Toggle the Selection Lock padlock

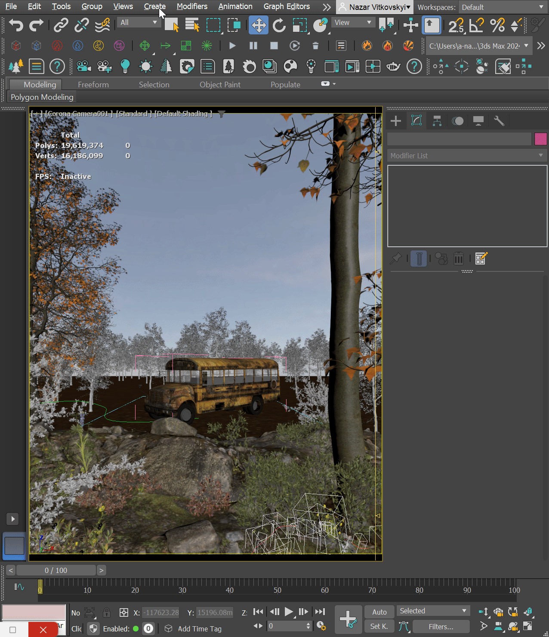(x=107, y=612)
